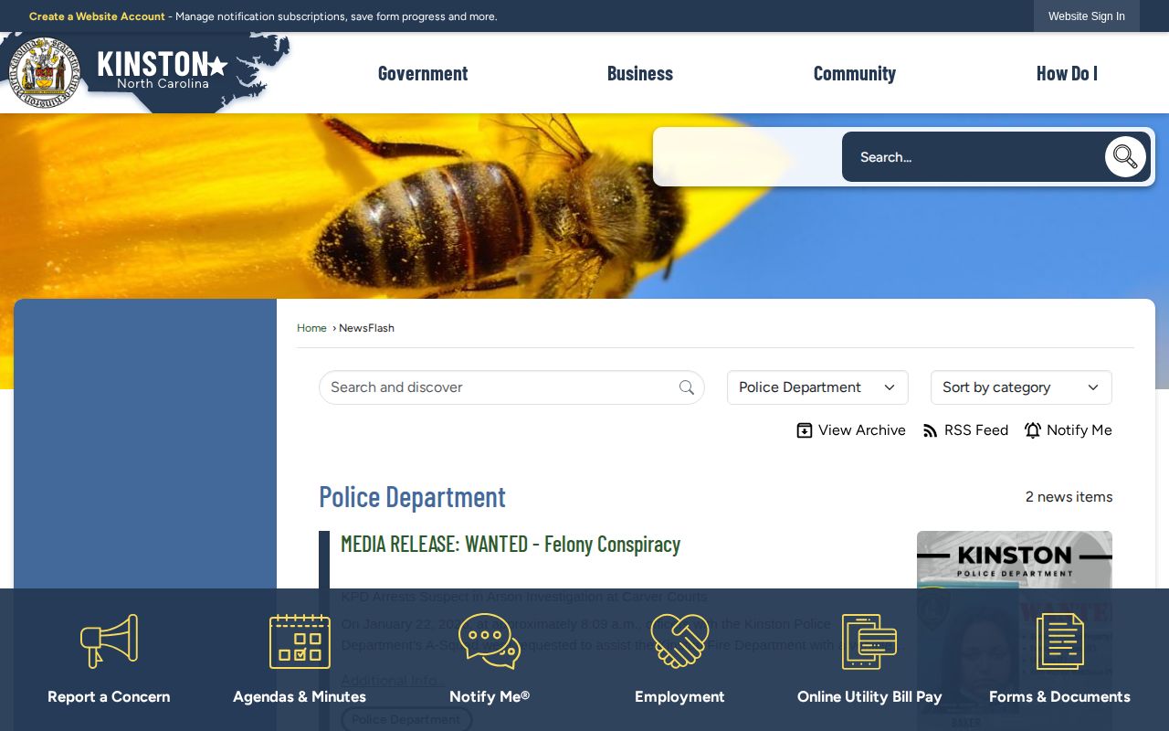Click the Employment handshake icon

[679, 641]
